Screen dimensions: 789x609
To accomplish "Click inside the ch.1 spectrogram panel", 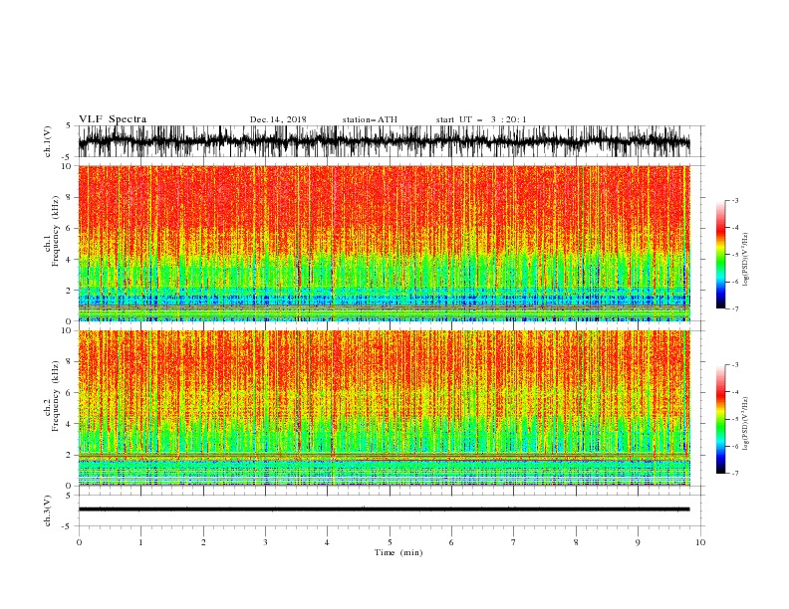I will click(x=384, y=243).
